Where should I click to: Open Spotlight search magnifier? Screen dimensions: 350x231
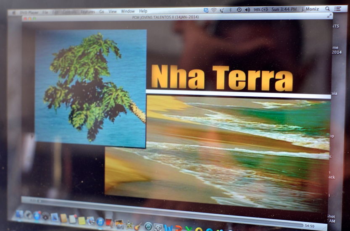coord(328,9)
